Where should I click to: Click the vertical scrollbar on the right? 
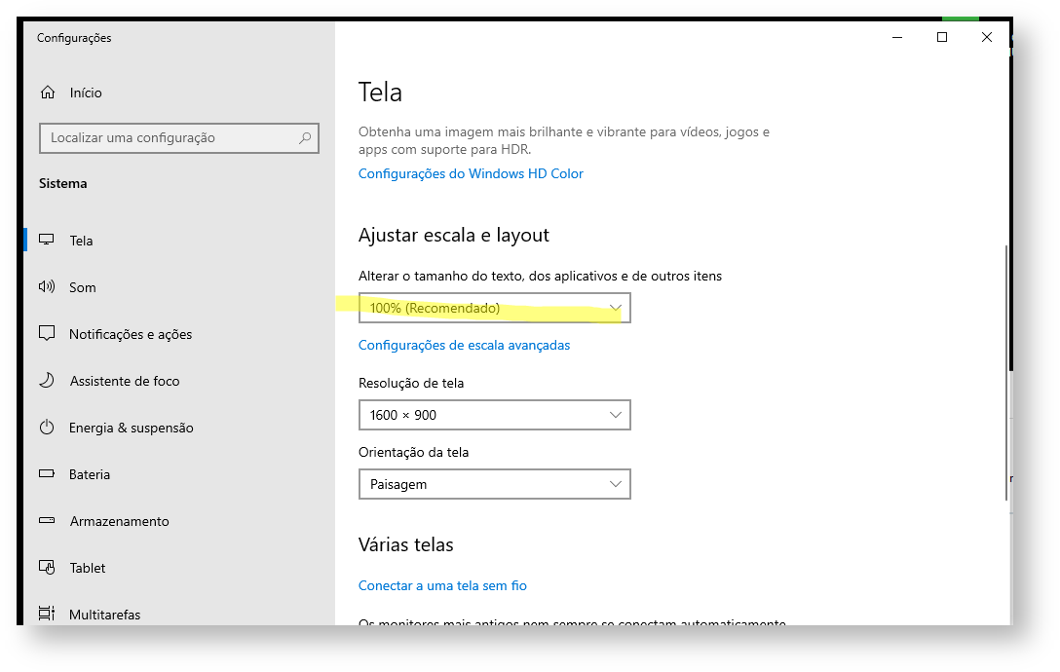click(1007, 370)
